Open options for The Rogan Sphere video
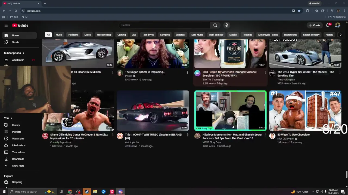348x195 pixels. (187, 72)
